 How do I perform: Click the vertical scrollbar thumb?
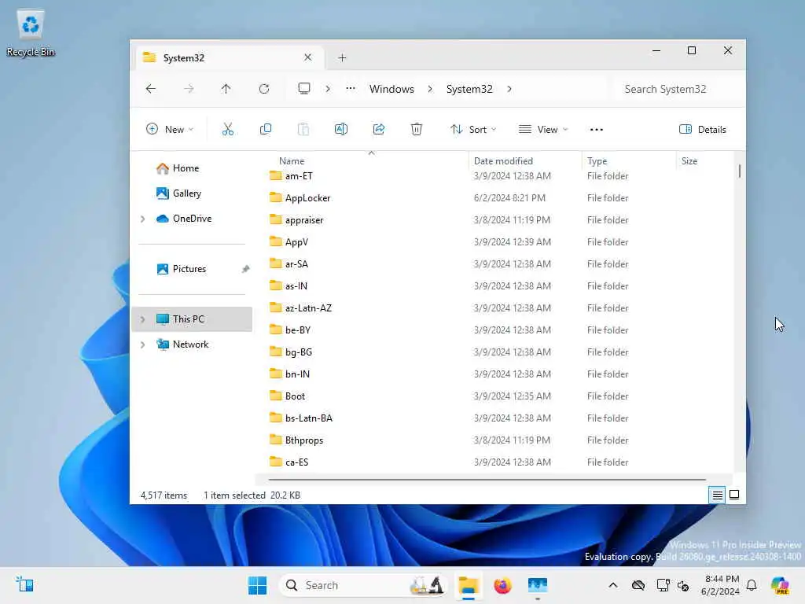click(x=739, y=171)
